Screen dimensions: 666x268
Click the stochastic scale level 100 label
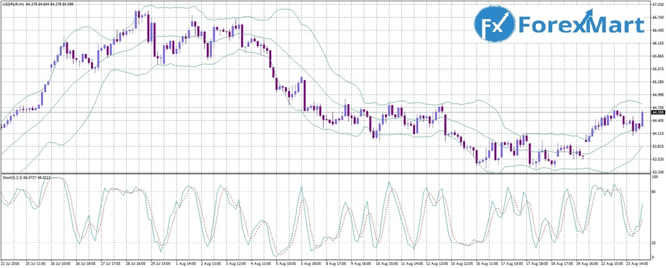tap(654, 177)
